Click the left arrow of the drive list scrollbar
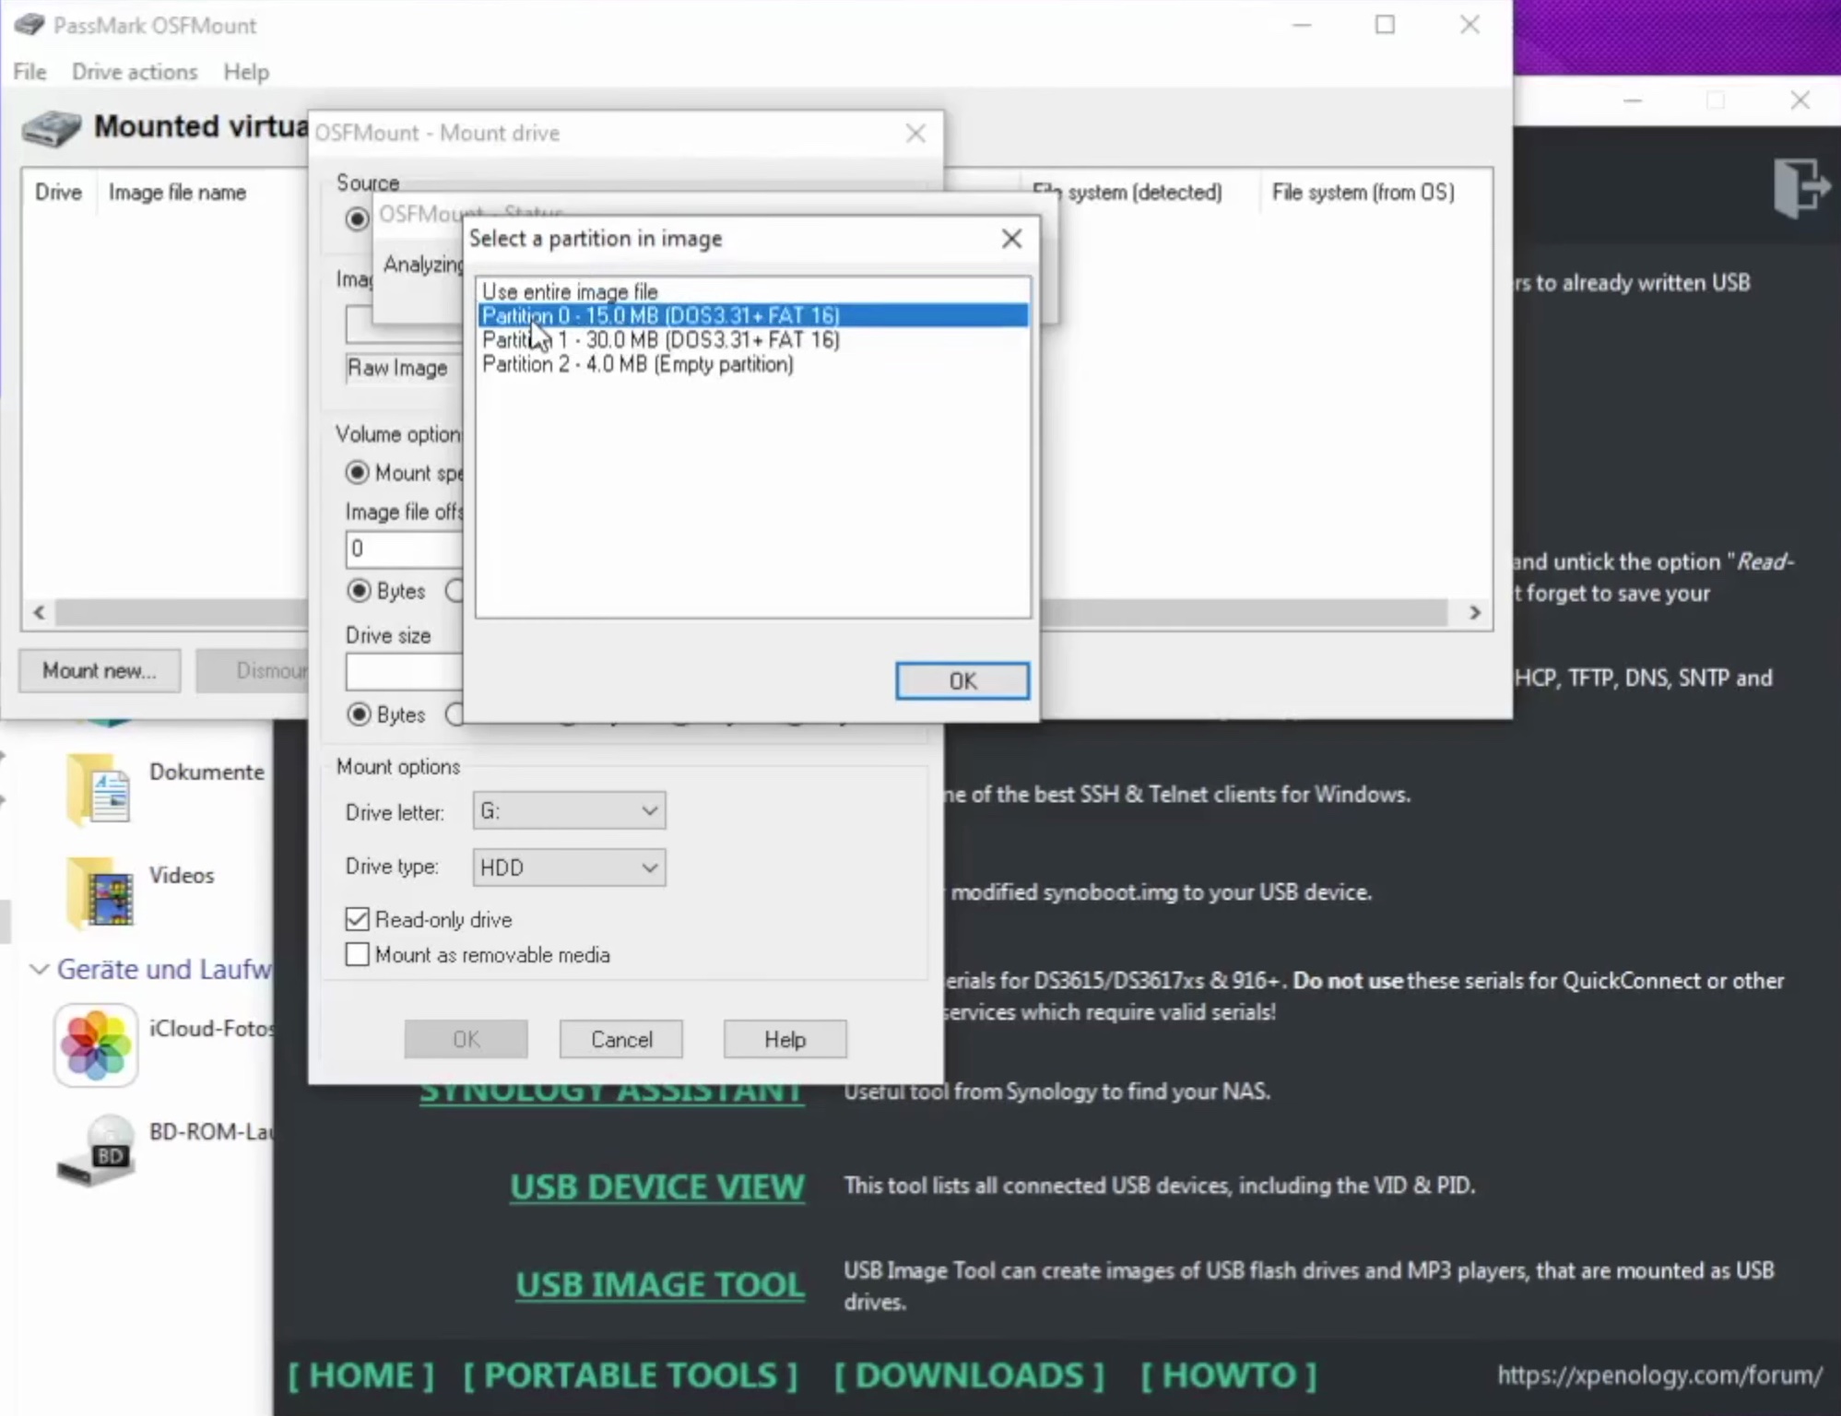Image resolution: width=1841 pixels, height=1416 pixels. (x=39, y=612)
